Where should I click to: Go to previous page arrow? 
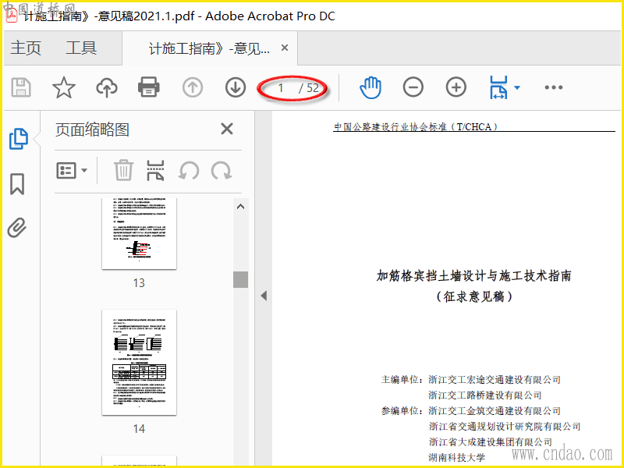click(193, 87)
